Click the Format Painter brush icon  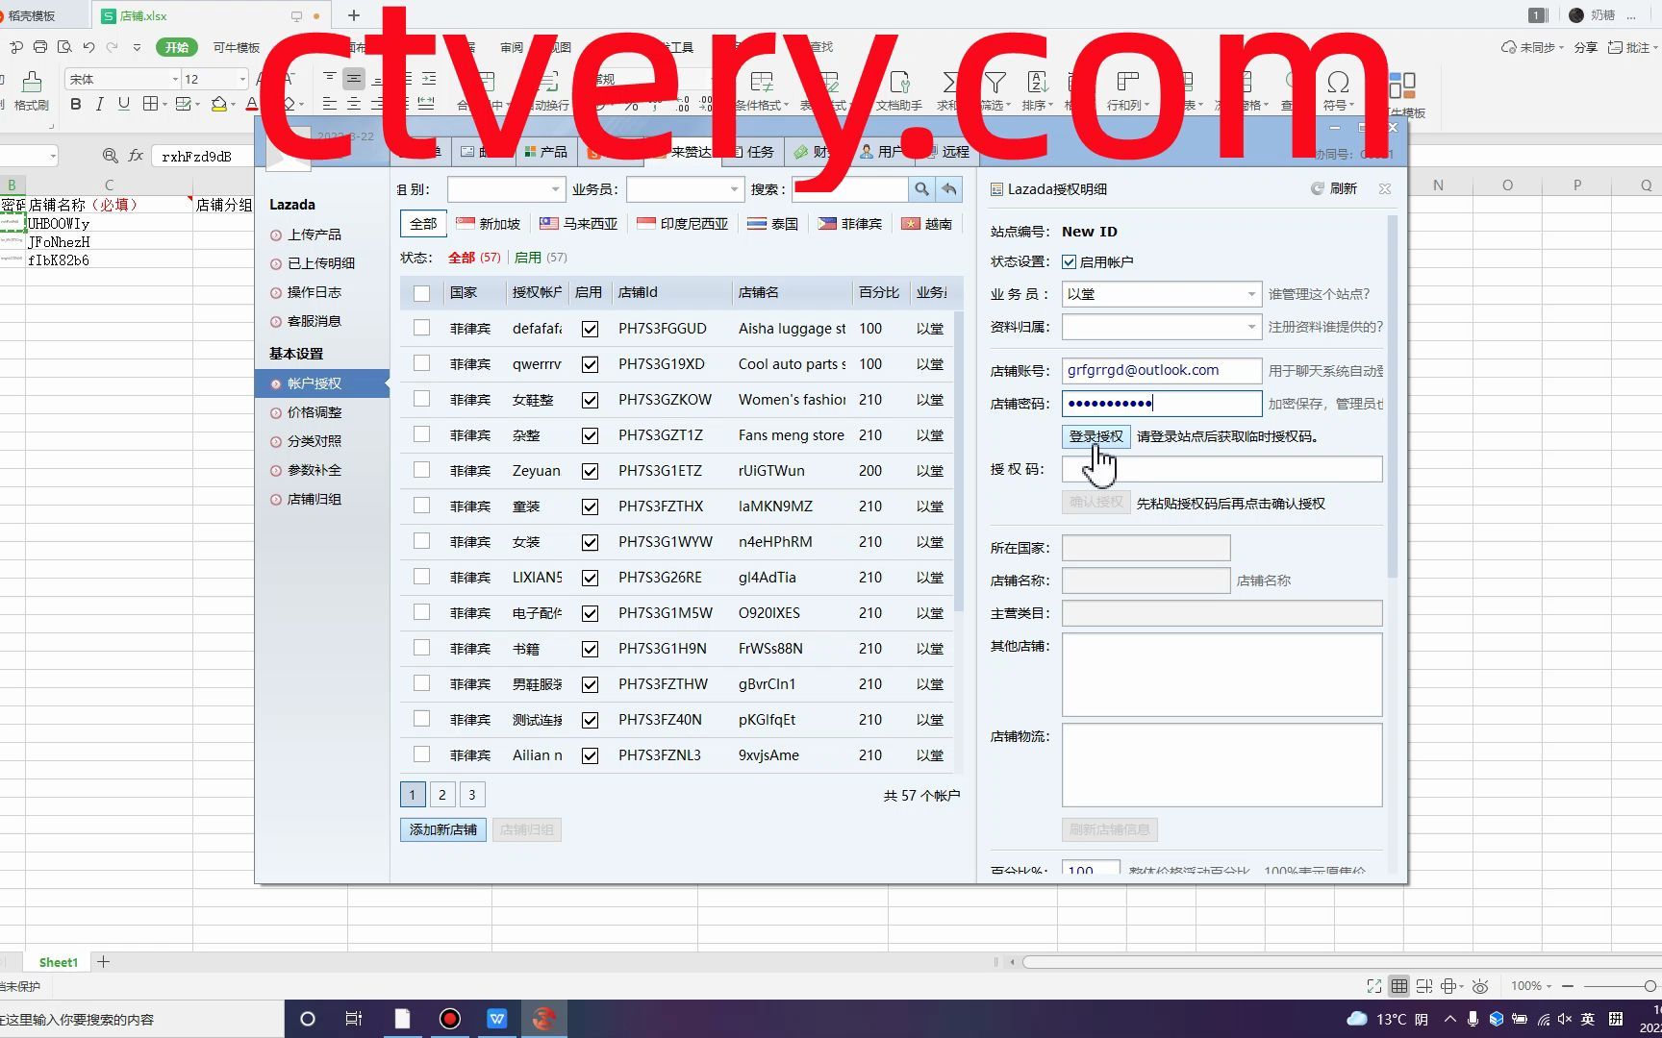(32, 83)
